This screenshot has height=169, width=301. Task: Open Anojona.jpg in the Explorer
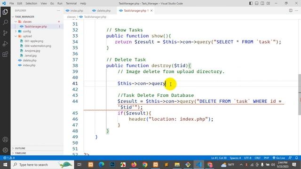pos(32,51)
